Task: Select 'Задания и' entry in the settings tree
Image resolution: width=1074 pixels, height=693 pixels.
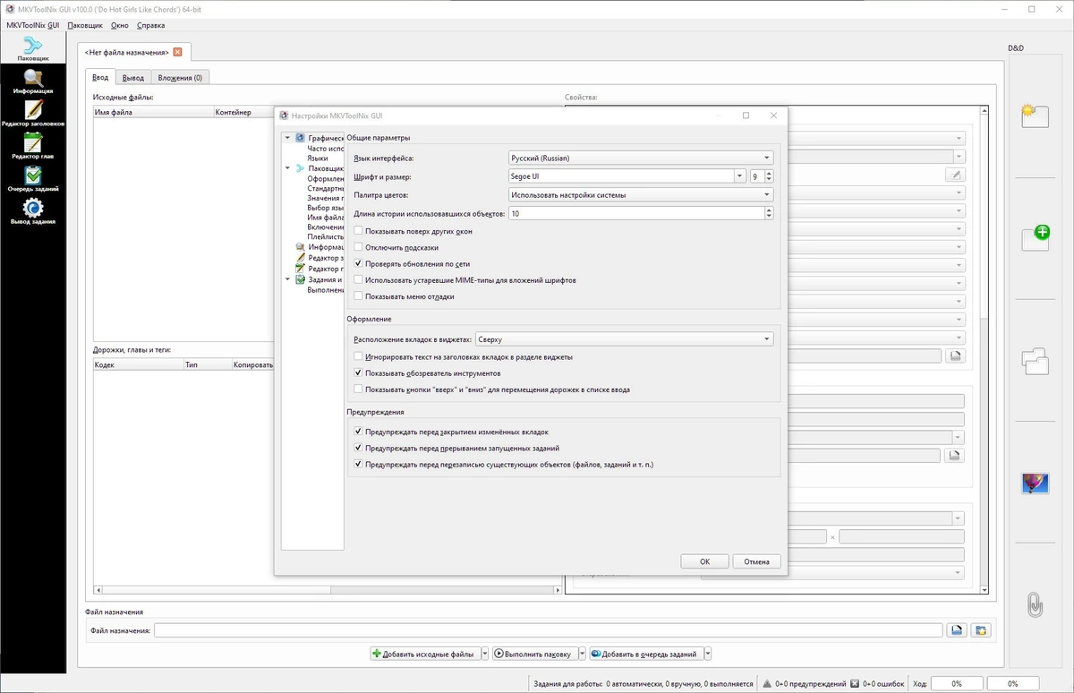Action: click(x=320, y=279)
